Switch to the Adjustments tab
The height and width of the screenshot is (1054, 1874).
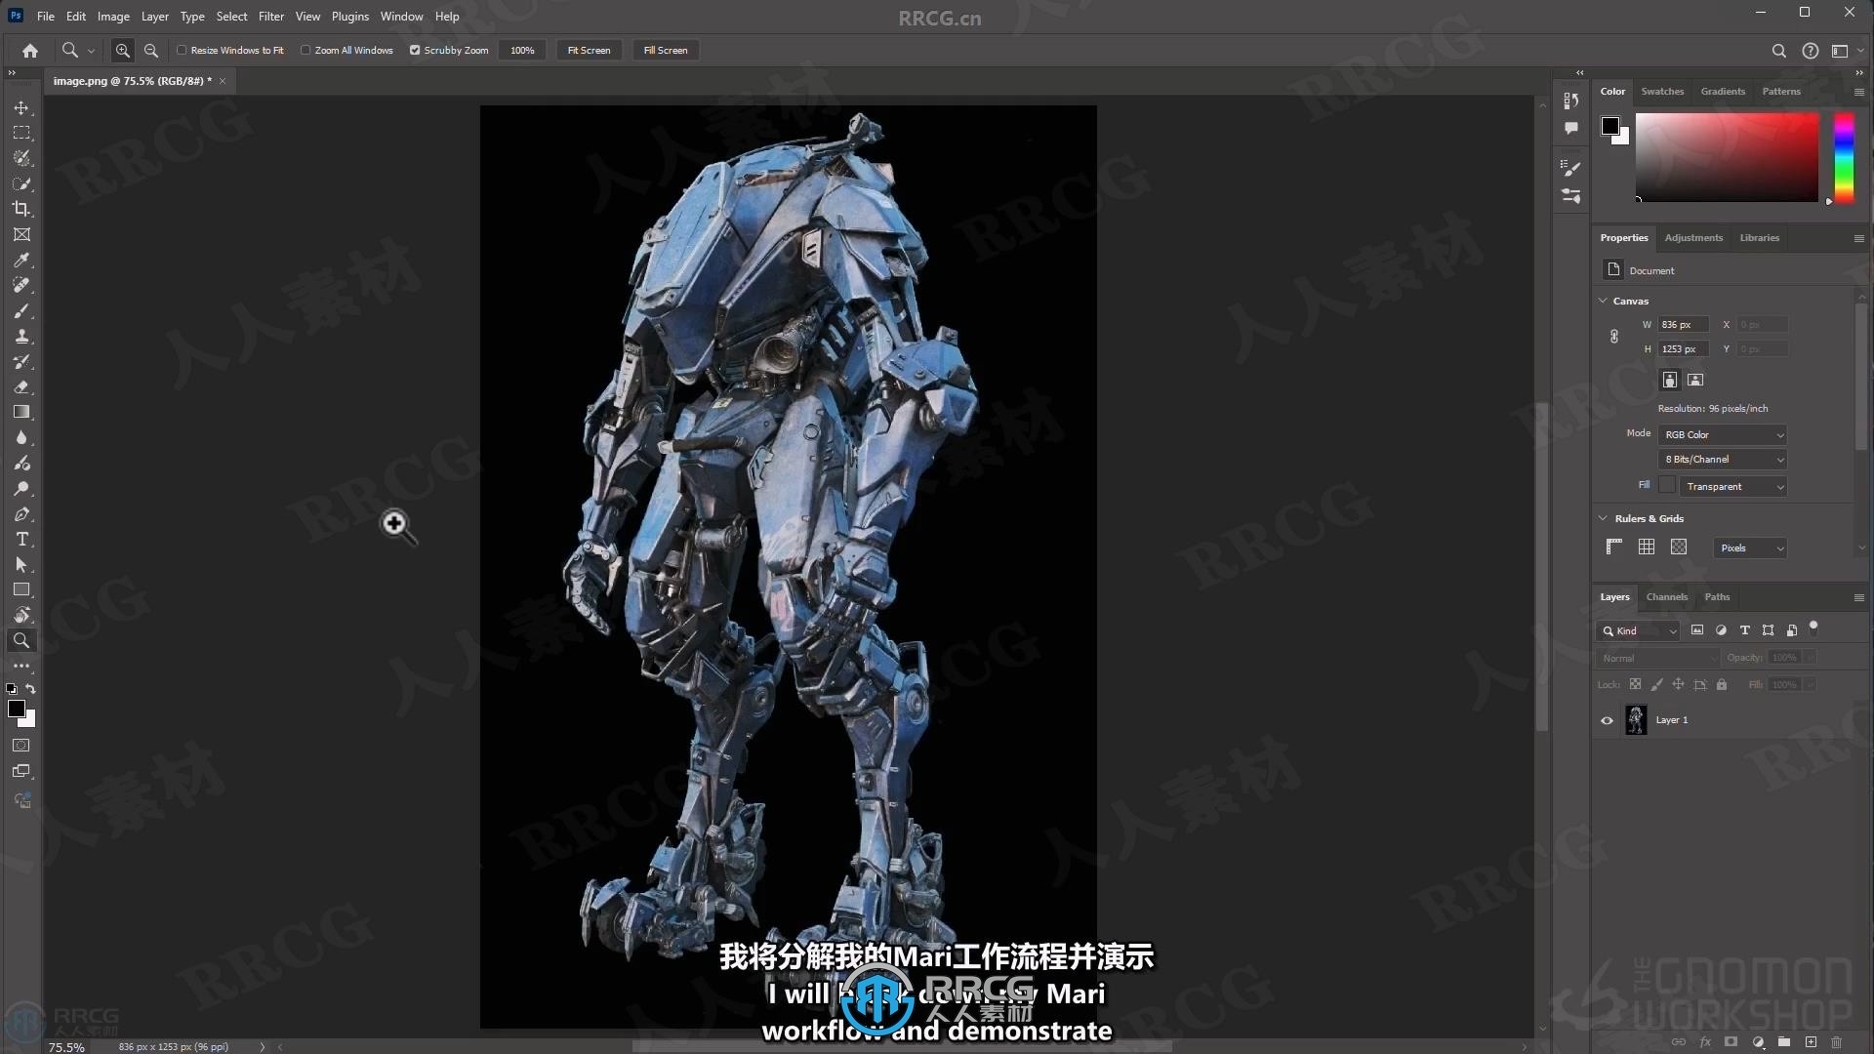(1693, 237)
